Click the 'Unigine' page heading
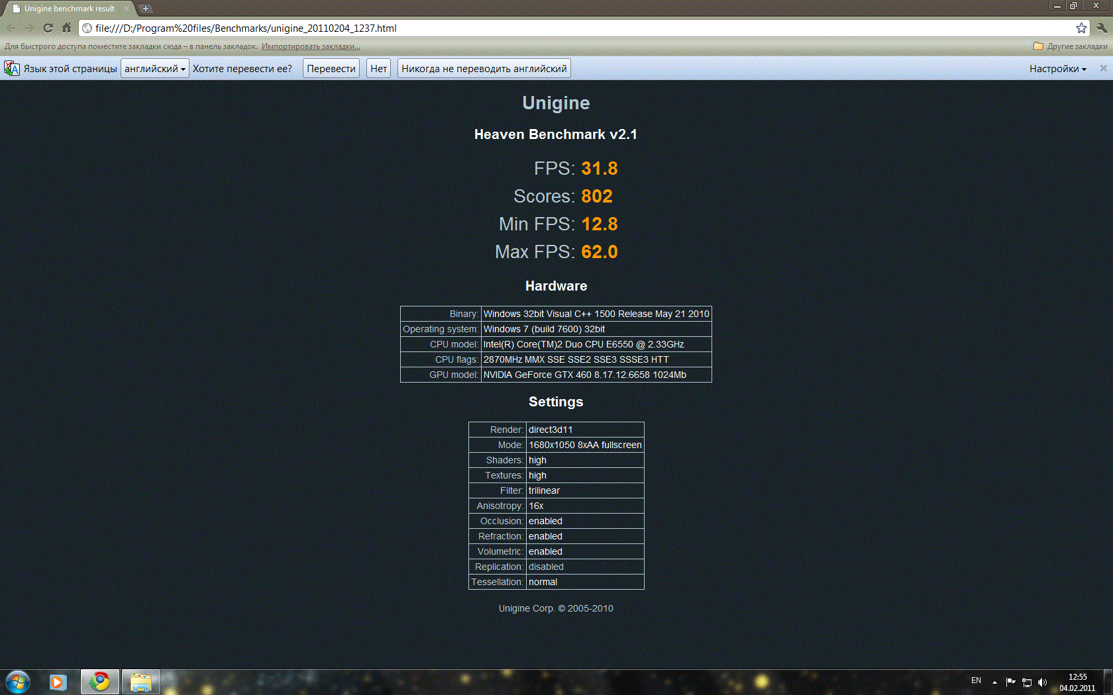Image resolution: width=1113 pixels, height=695 pixels. click(x=556, y=103)
